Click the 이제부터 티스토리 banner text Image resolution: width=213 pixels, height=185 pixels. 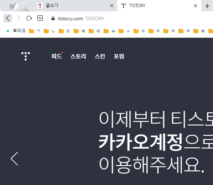tap(156, 119)
